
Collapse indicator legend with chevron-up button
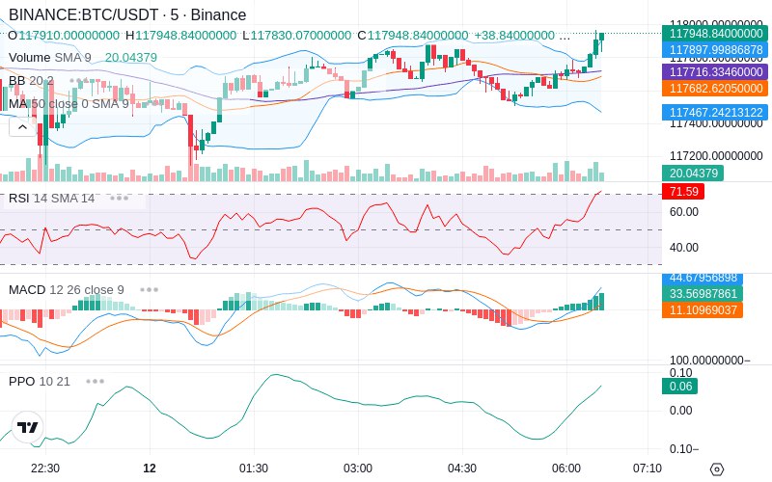coord(22,128)
